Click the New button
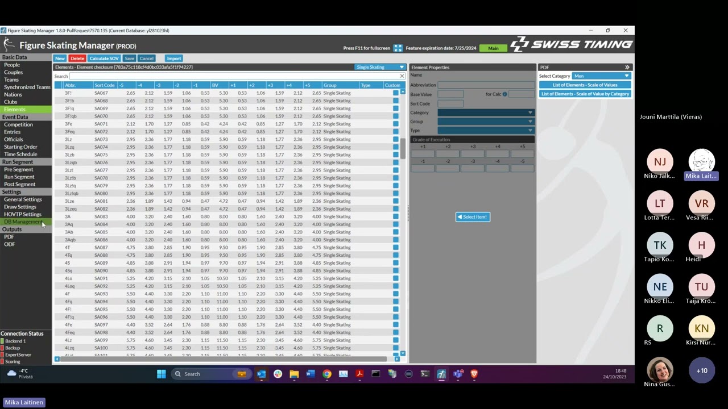 [60, 59]
